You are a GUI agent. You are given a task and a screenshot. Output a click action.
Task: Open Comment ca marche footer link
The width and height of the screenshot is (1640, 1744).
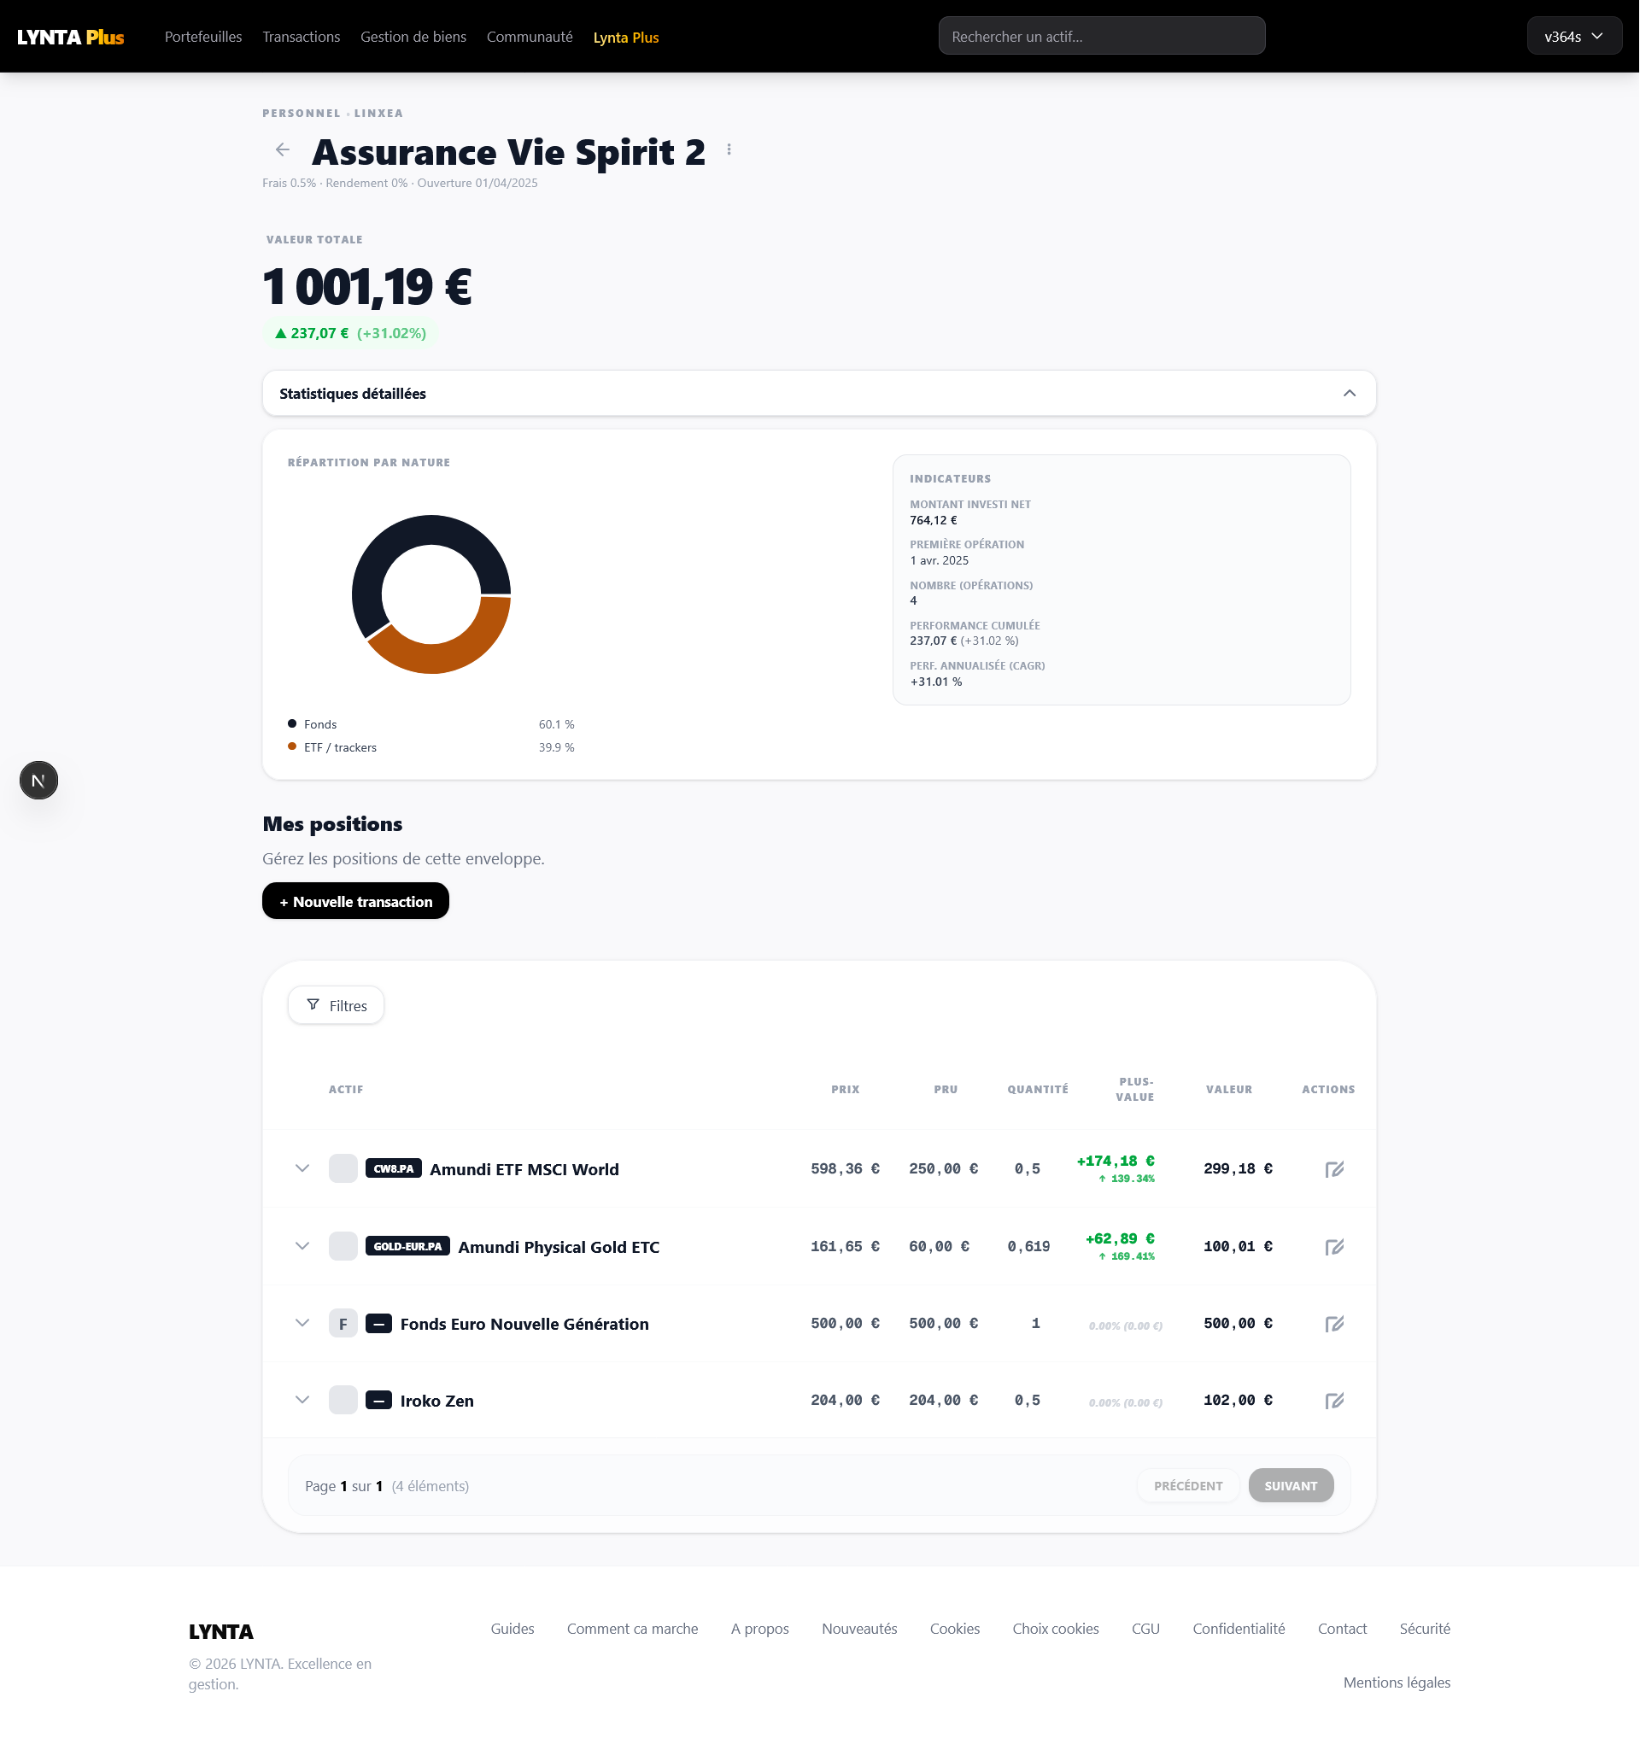pyautogui.click(x=633, y=1630)
